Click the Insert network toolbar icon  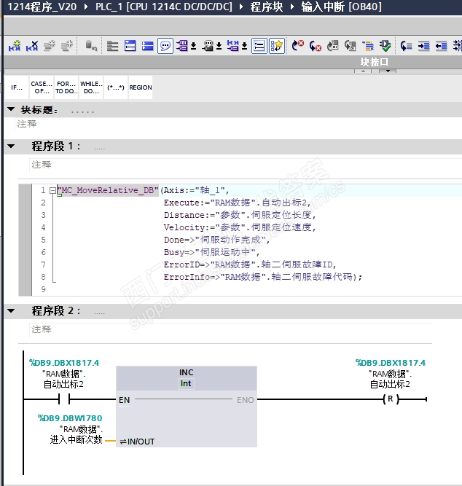coord(15,46)
